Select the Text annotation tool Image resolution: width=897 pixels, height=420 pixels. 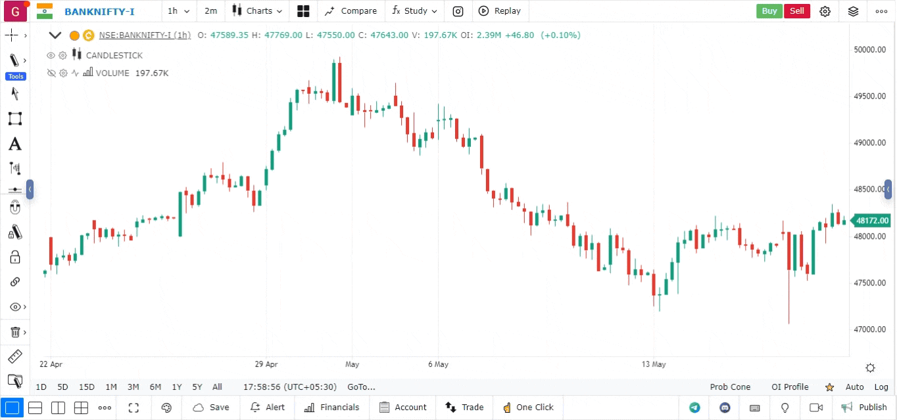pos(14,144)
